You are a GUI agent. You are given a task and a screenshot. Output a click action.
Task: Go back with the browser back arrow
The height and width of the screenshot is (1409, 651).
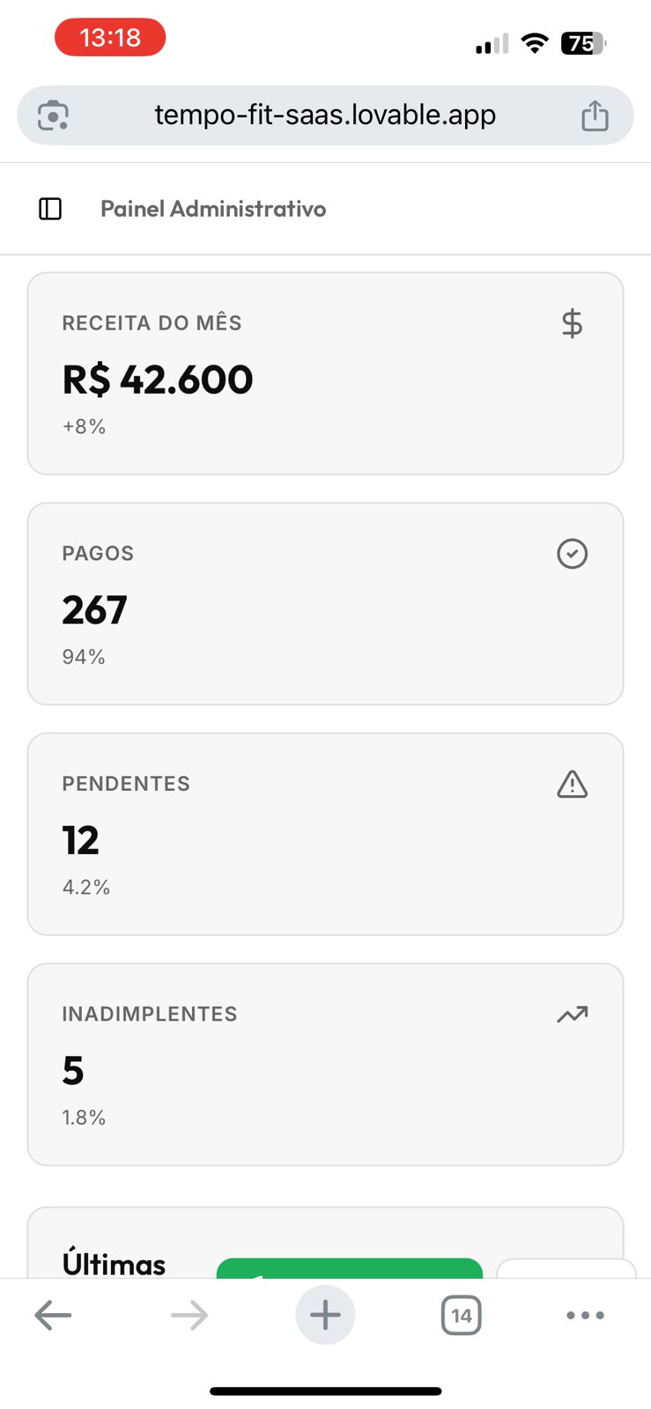pyautogui.click(x=53, y=1316)
